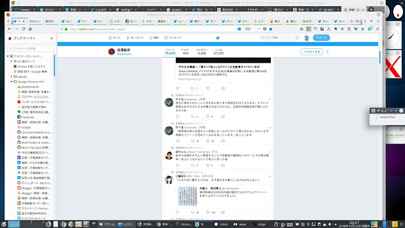405x228 pixels.
Task: Open the desktop start menu icon in taskbar
Action: 4,224
